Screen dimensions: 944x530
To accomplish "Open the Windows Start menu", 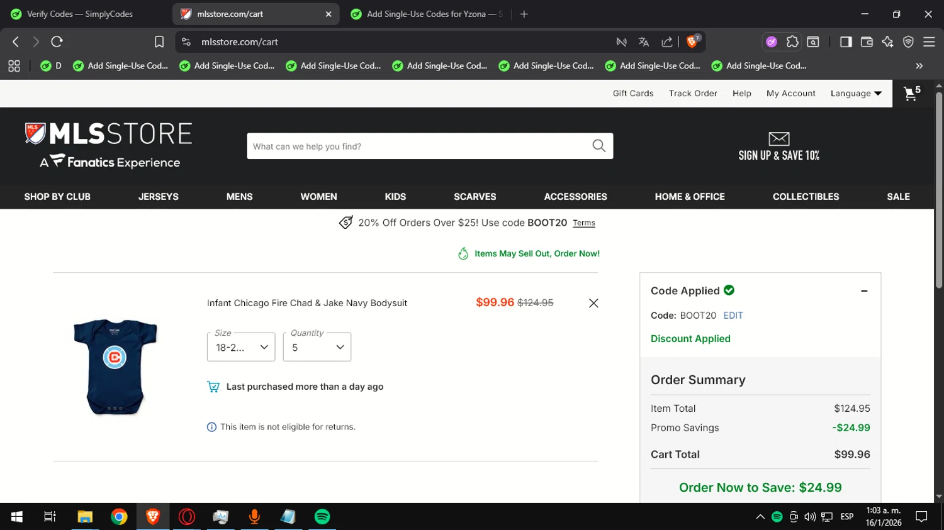I will point(17,517).
